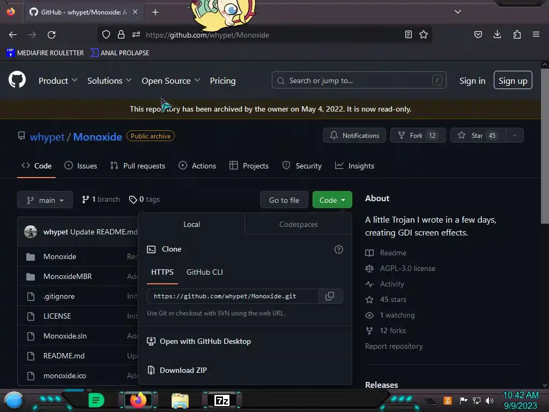Reload the current page
Screen dimensions: 549x412
51,35
